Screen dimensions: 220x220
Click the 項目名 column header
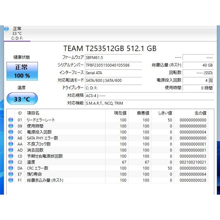[65, 113]
